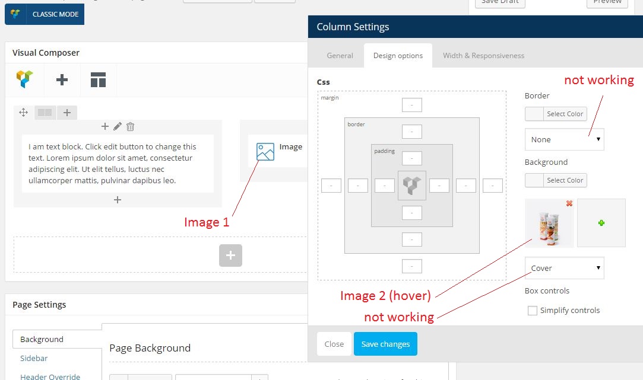Add a background image with the green plus

tap(601, 223)
